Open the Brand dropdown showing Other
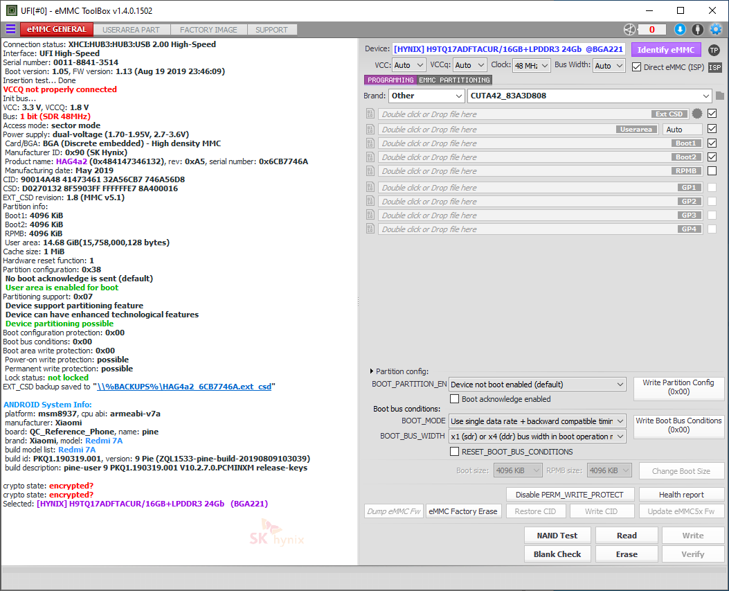 coord(426,96)
